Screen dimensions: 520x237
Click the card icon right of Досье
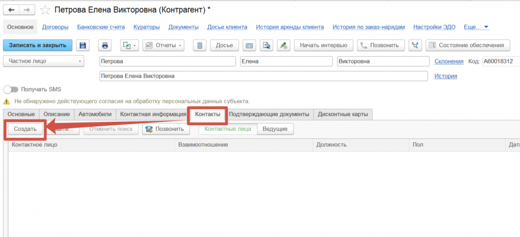tap(249, 45)
